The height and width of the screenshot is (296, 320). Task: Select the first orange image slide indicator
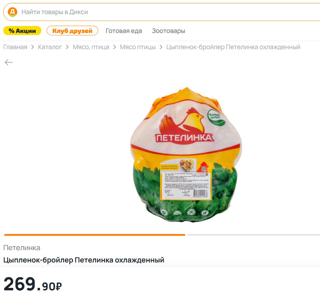[x=95, y=235]
